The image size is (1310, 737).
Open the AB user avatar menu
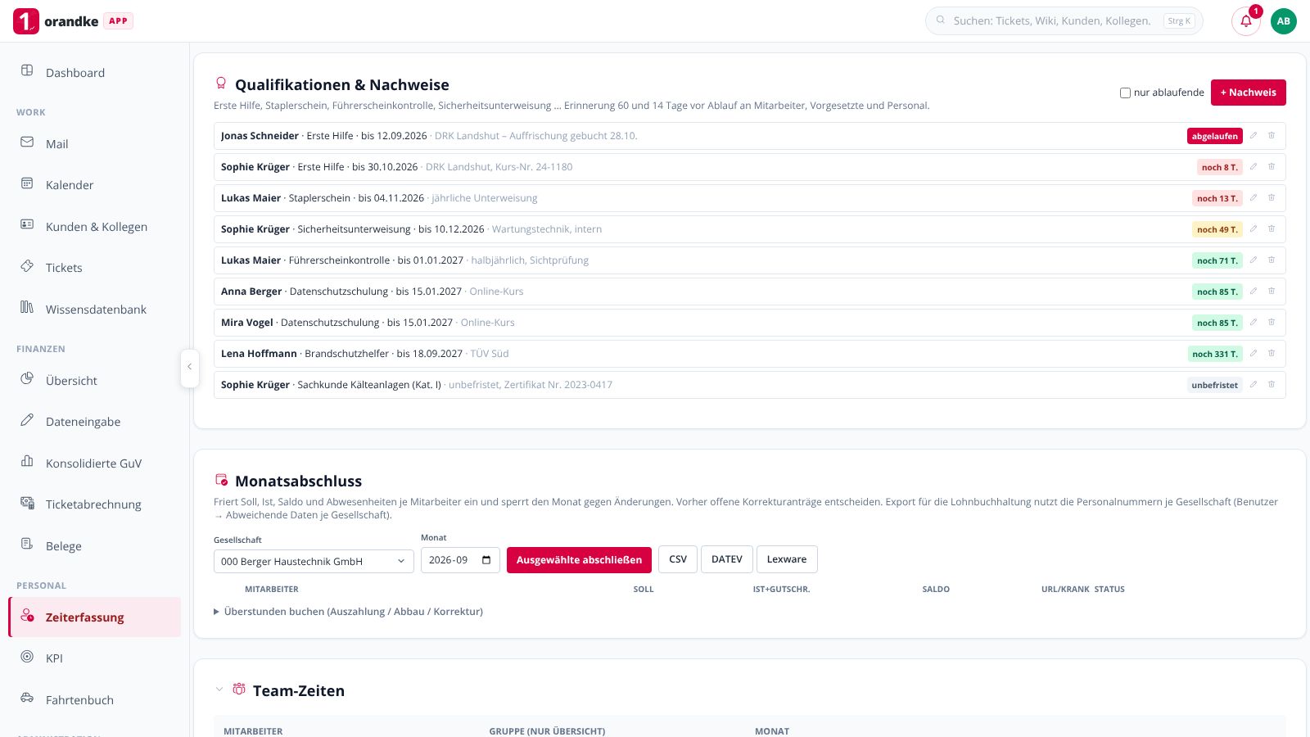coord(1283,21)
